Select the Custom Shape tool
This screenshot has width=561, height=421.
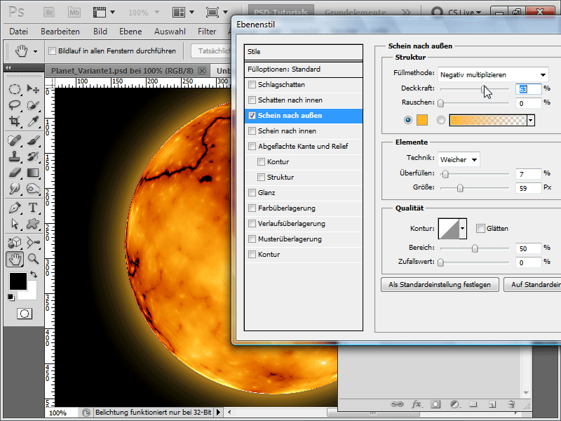tap(33, 224)
